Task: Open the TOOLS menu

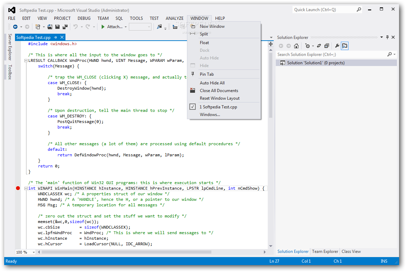Action: coord(136,18)
